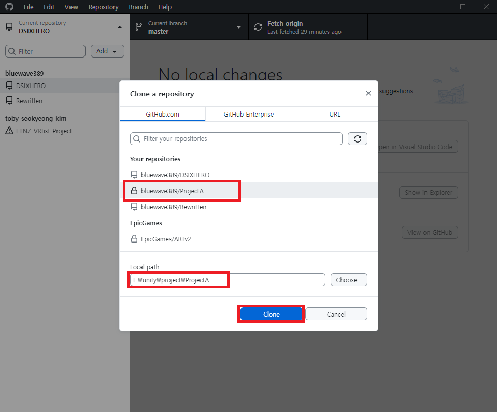497x412 pixels.
Task: Click the EpicGames group heading
Action: tap(146, 223)
